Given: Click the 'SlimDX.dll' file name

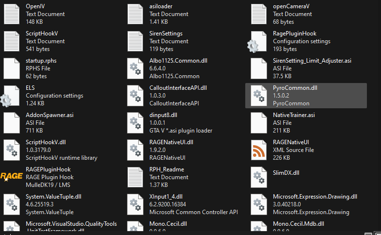Looking at the screenshot, I should click(286, 173).
